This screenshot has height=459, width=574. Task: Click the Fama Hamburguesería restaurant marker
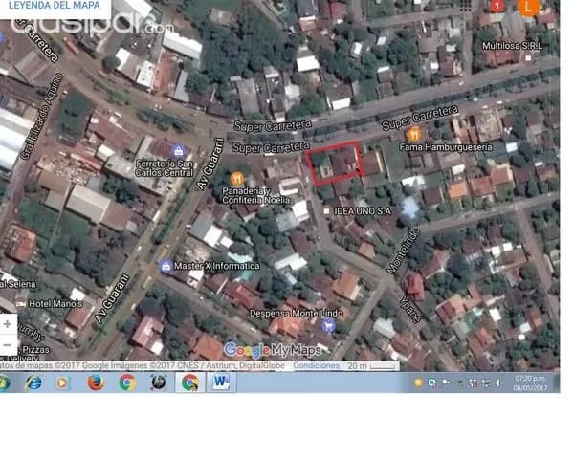(414, 135)
